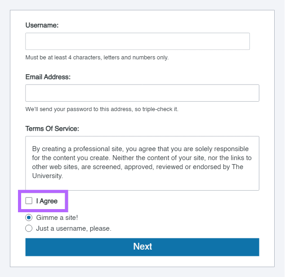Choose the Just a username, please radio option
This screenshot has width=285, height=277.
(x=29, y=228)
